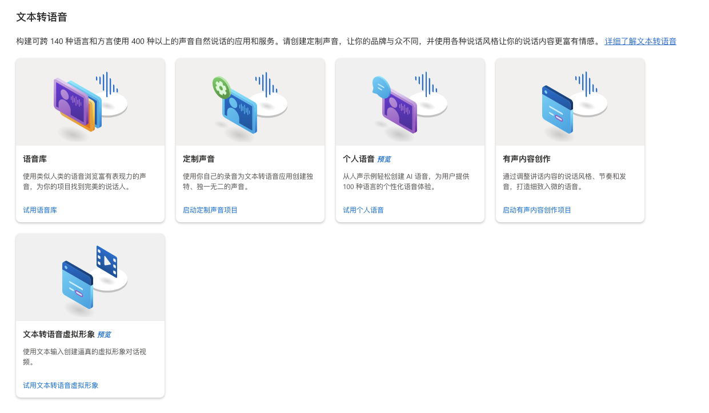Click the 预览 badge beside 个人语音
709x413 pixels.
coord(384,159)
